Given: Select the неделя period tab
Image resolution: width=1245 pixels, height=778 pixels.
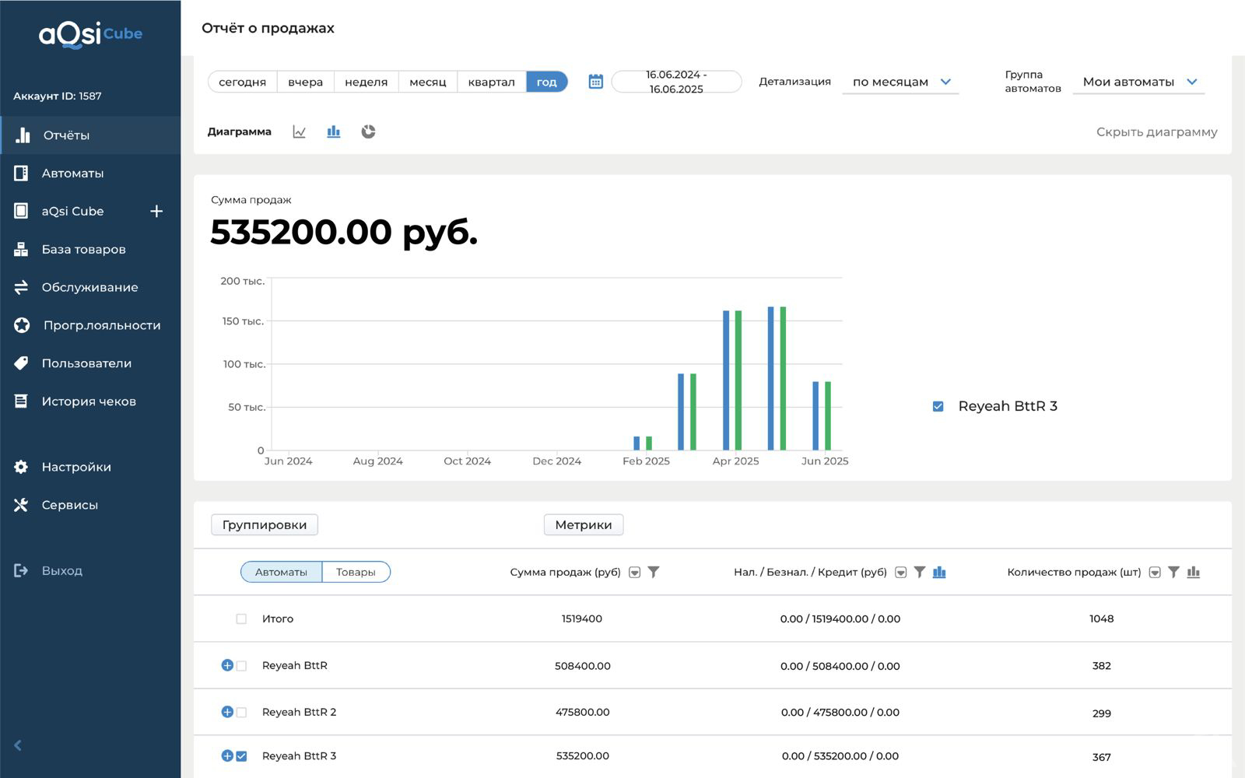Looking at the screenshot, I should tap(366, 82).
